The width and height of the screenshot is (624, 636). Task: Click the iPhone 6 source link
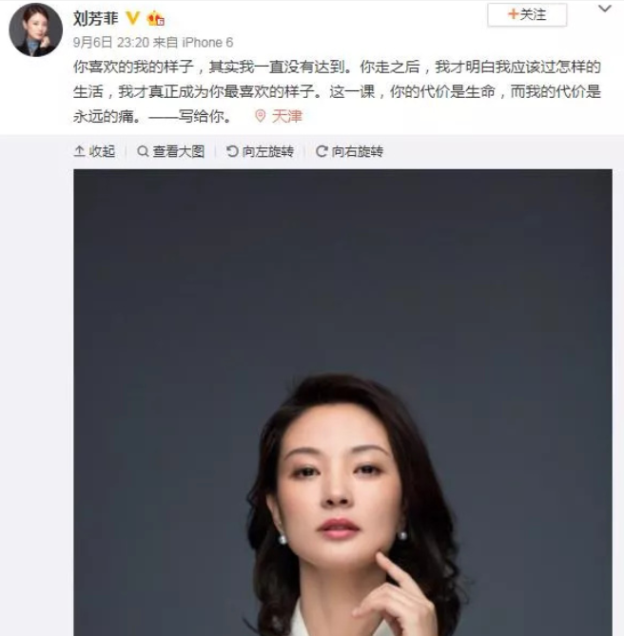click(x=207, y=42)
